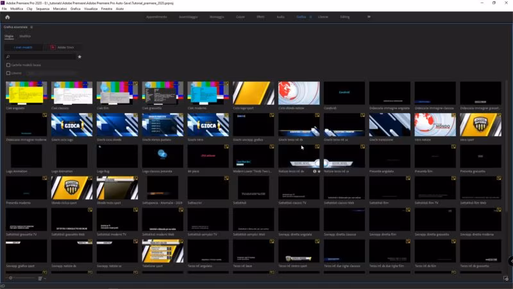Click badge icon on Sfondo ciclico sport thumbnail
The width and height of the screenshot is (513, 289).
point(90,179)
